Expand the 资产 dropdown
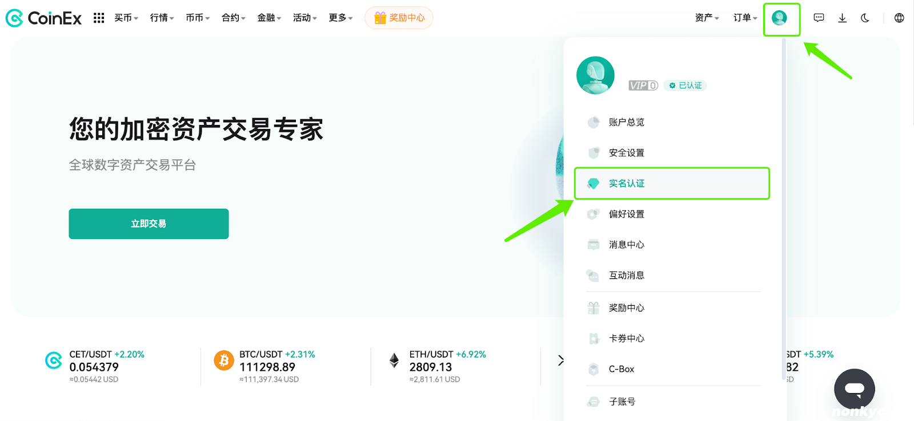 tap(707, 18)
